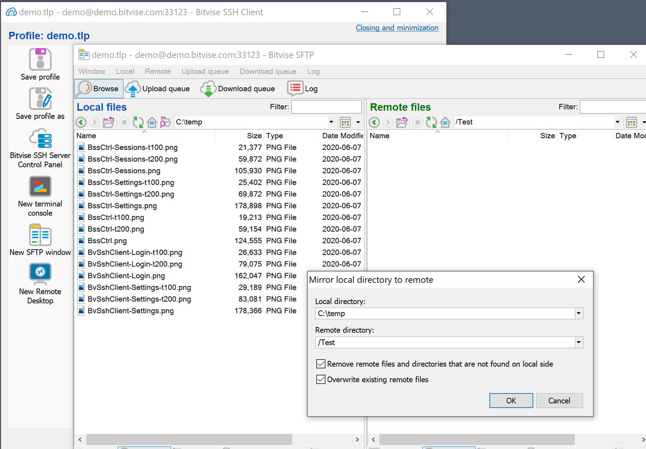Go to the home folder in Local files
Image resolution: width=646 pixels, height=449 pixels.
(x=152, y=122)
